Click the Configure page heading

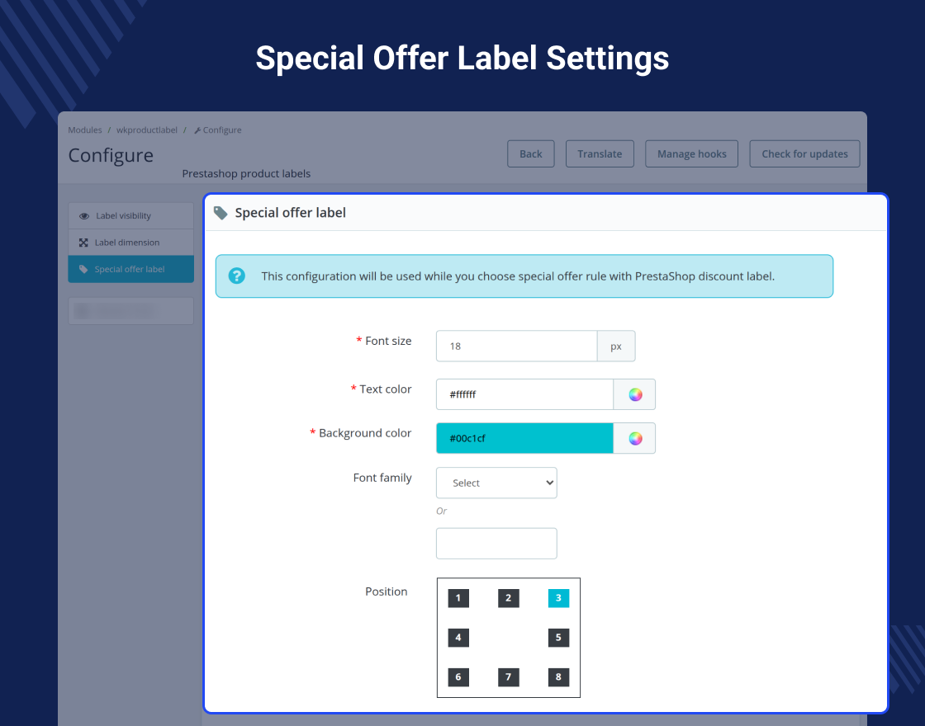click(111, 156)
